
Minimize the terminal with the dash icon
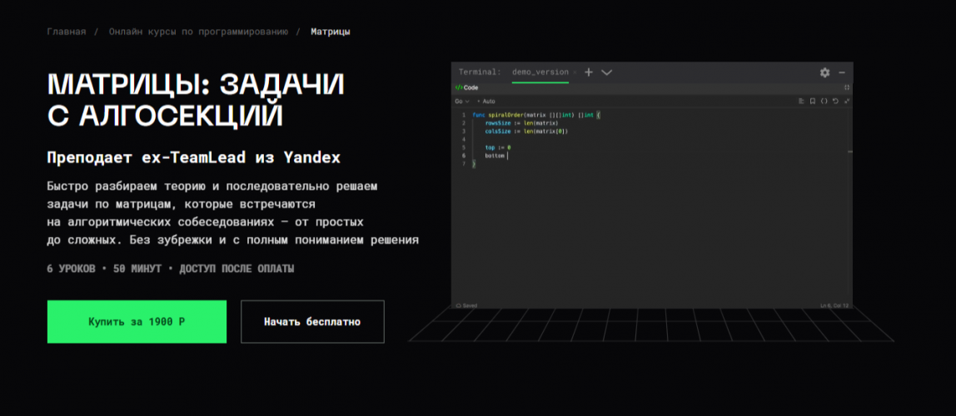coord(842,72)
